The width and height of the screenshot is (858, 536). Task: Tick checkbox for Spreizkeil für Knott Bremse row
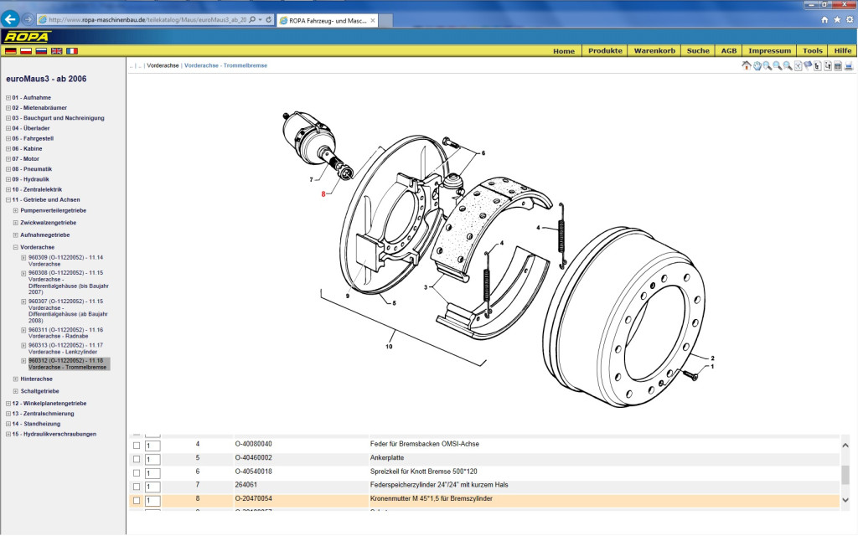(137, 472)
